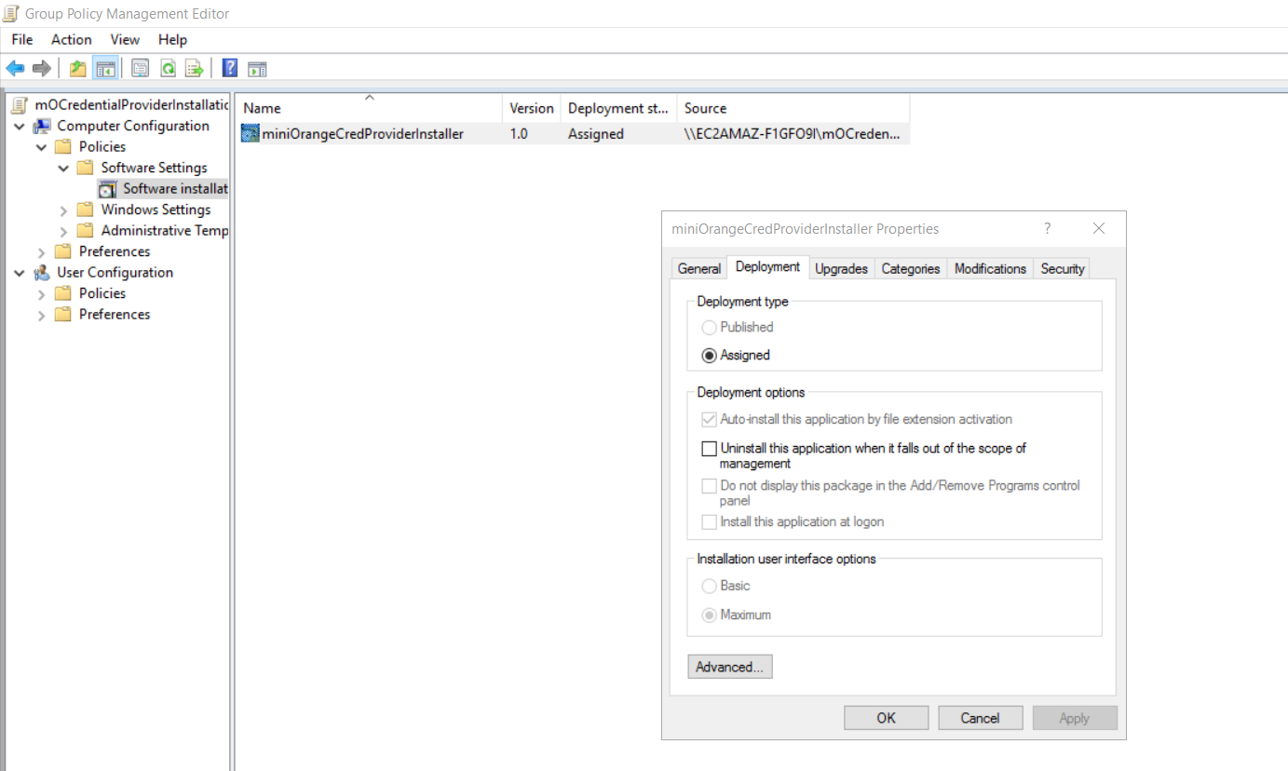Sort by the Version column header
The width and height of the screenshot is (1288, 771).
[x=532, y=108]
